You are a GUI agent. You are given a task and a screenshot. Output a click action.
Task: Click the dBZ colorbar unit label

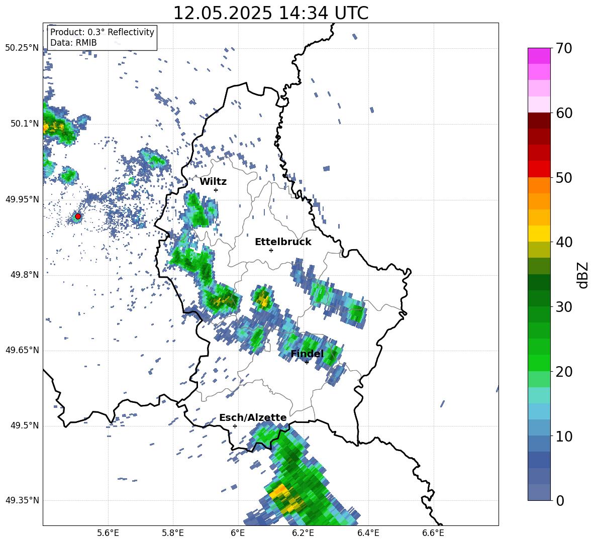coord(583,275)
